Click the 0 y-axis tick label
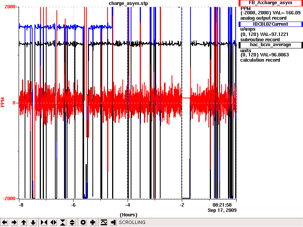The width and height of the screenshot is (303, 227). point(14,103)
